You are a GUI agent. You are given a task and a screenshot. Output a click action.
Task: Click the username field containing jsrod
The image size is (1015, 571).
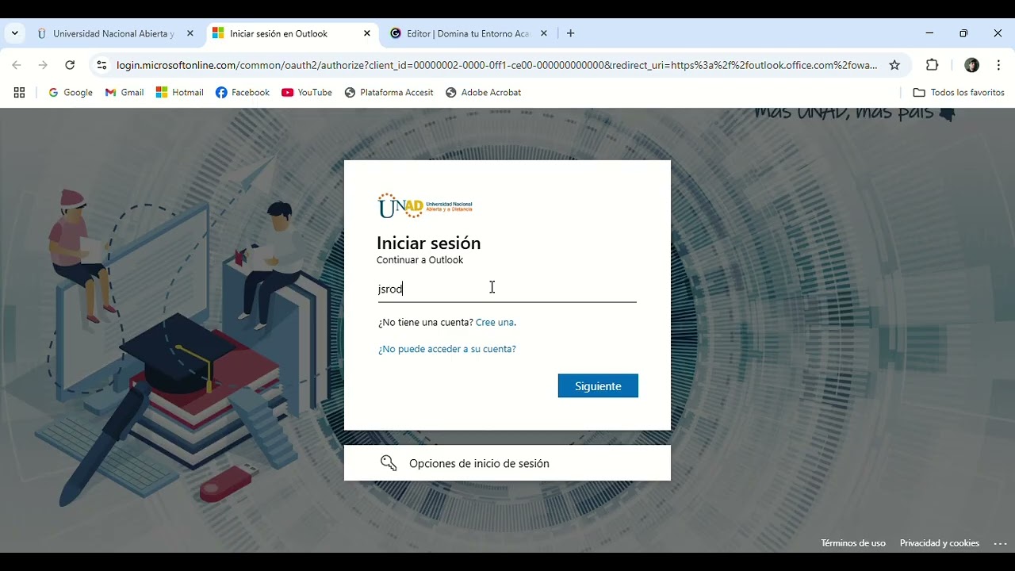pyautogui.click(x=507, y=289)
